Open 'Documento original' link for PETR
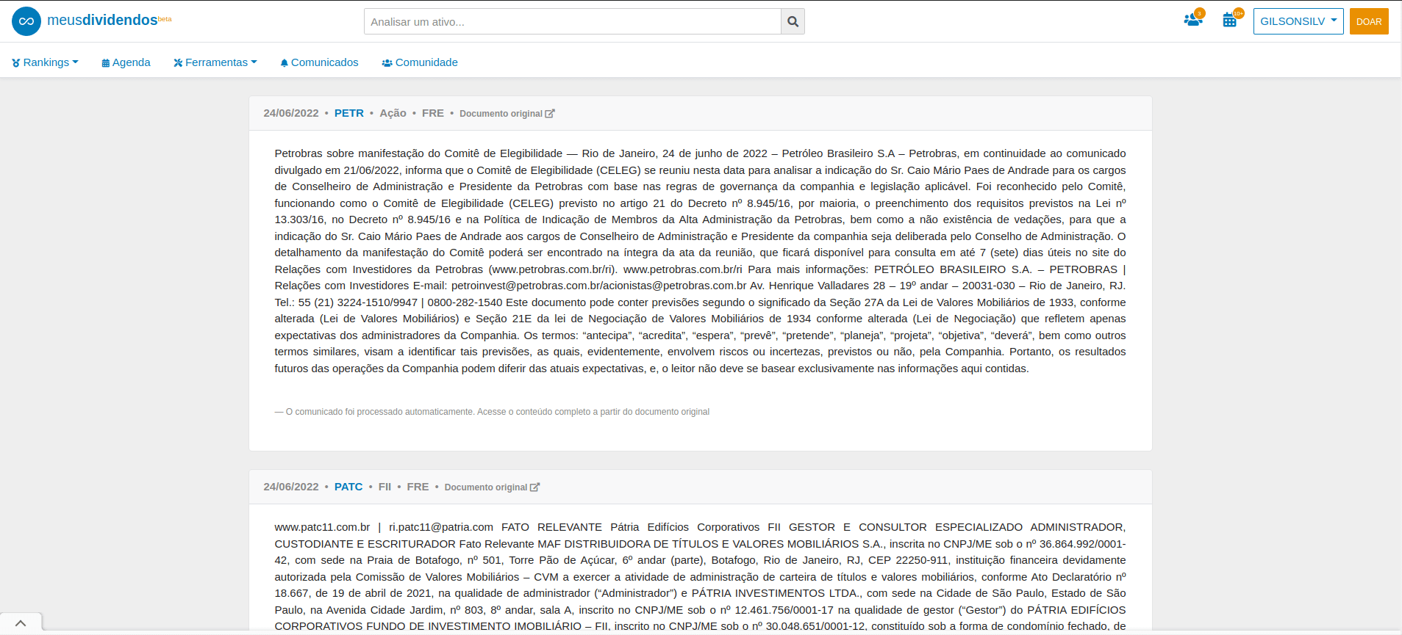 501,114
